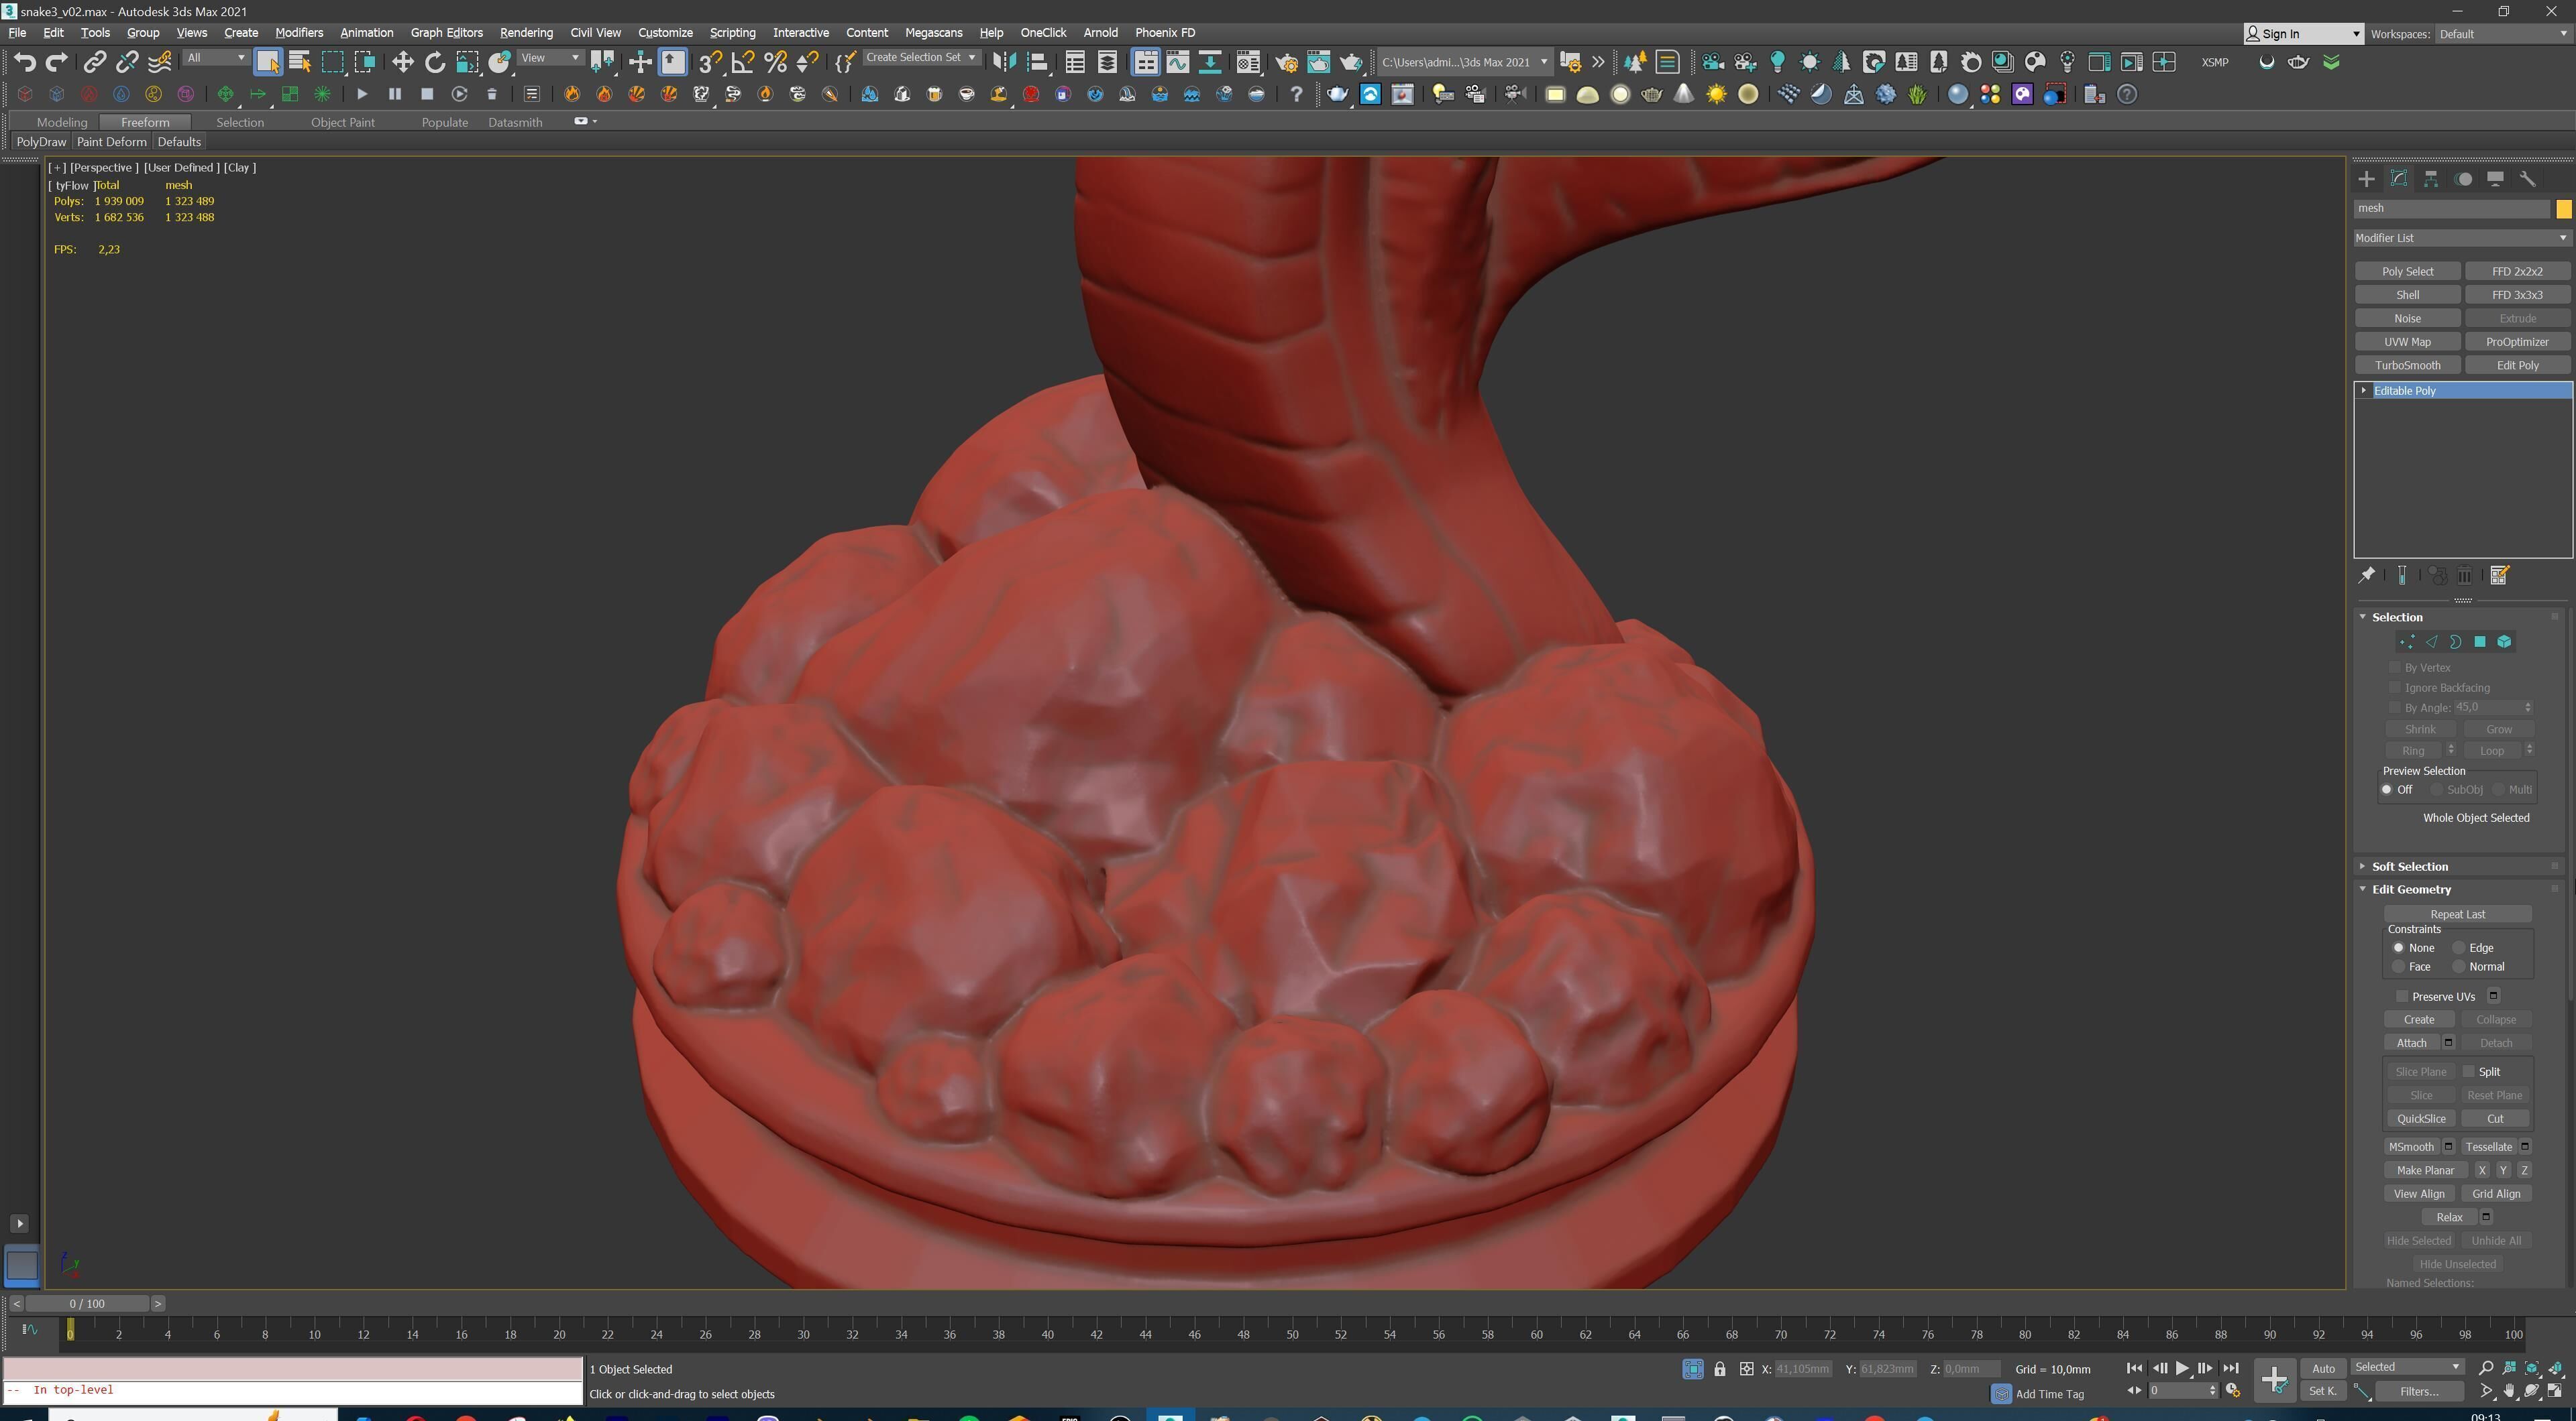This screenshot has width=2576, height=1421.
Task: Open the Utilities tab in command panel
Action: coord(2528,179)
